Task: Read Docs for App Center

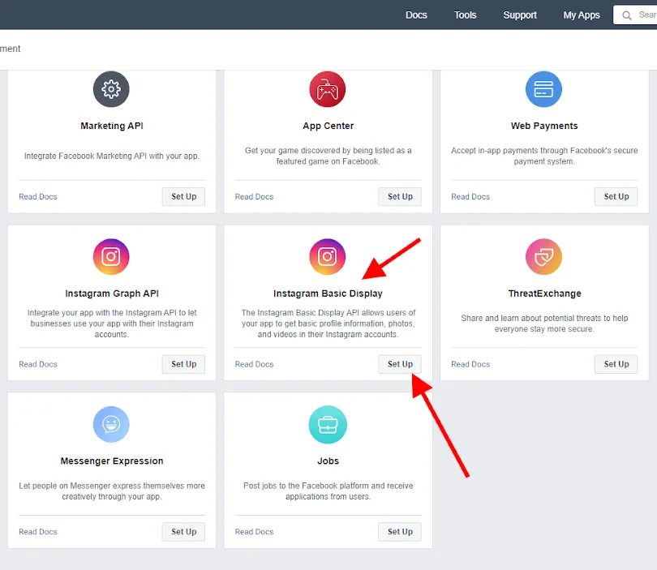Action: point(255,196)
